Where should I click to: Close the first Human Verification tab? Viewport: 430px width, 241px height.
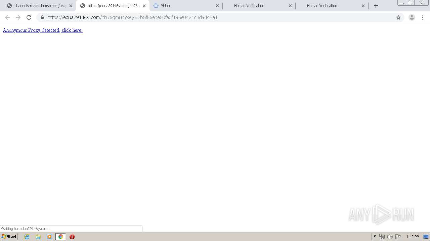pos(290,6)
